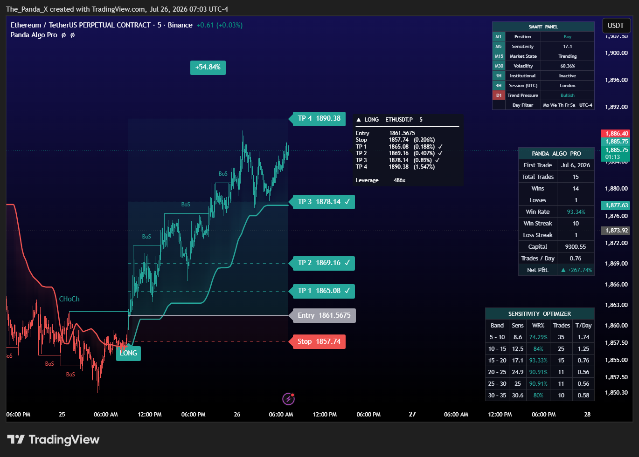
Task: Click the WR% column header
Action: tap(538, 326)
